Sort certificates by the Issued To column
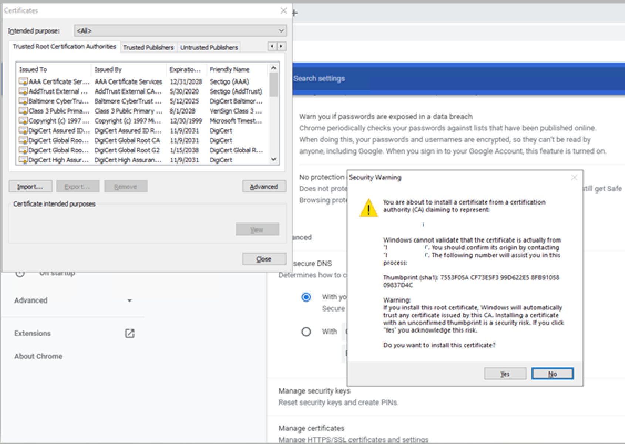This screenshot has height=444, width=625. (x=54, y=69)
